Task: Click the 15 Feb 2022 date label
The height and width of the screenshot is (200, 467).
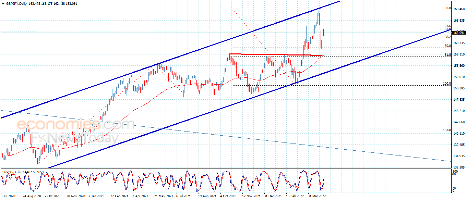Action: [295, 197]
